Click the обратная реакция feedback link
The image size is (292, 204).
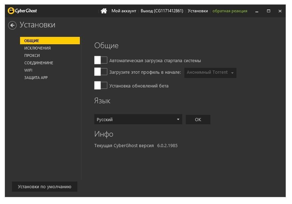pyautogui.click(x=230, y=11)
